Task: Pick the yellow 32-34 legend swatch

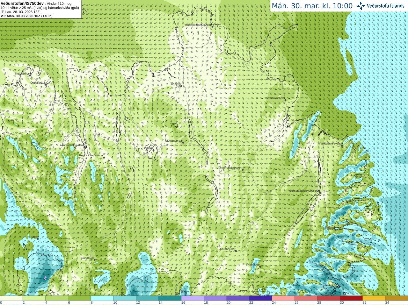Action: pyautogui.click(x=374, y=298)
